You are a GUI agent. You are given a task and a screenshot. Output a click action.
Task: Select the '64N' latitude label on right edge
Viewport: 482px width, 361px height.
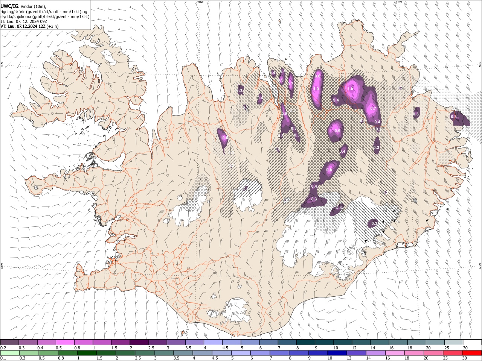point(480,266)
